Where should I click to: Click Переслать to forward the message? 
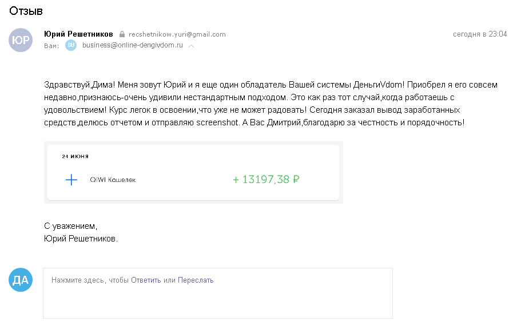pos(196,280)
